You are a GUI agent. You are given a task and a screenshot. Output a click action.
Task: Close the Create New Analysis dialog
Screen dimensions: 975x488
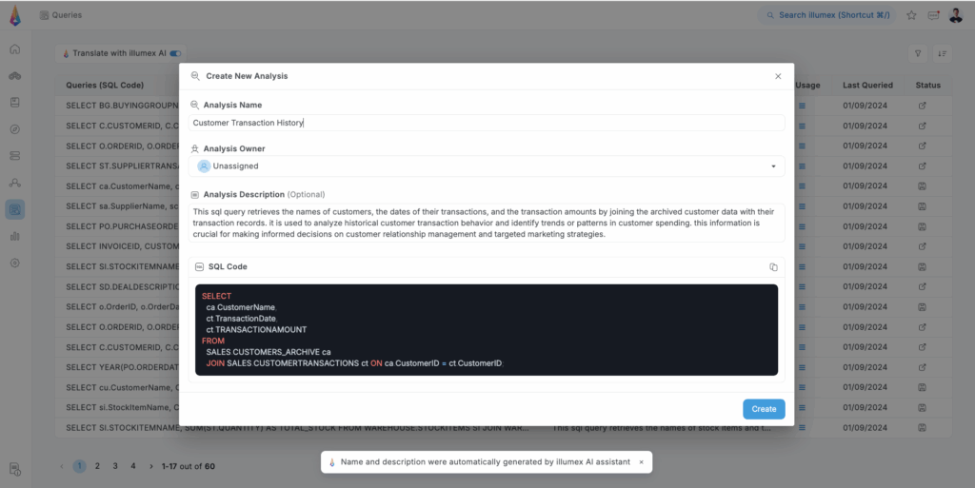[x=778, y=76]
